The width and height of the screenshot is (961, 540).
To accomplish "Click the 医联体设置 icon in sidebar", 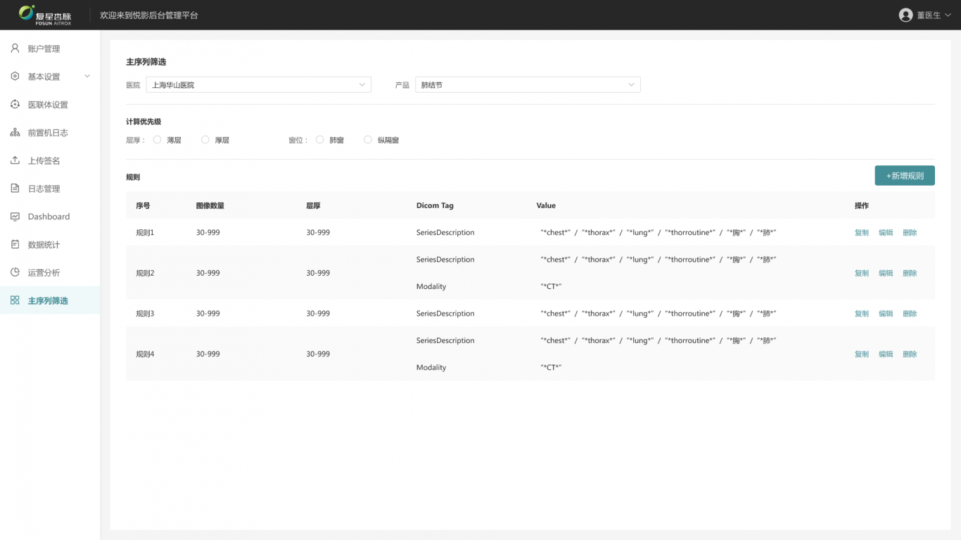I will 15,105.
